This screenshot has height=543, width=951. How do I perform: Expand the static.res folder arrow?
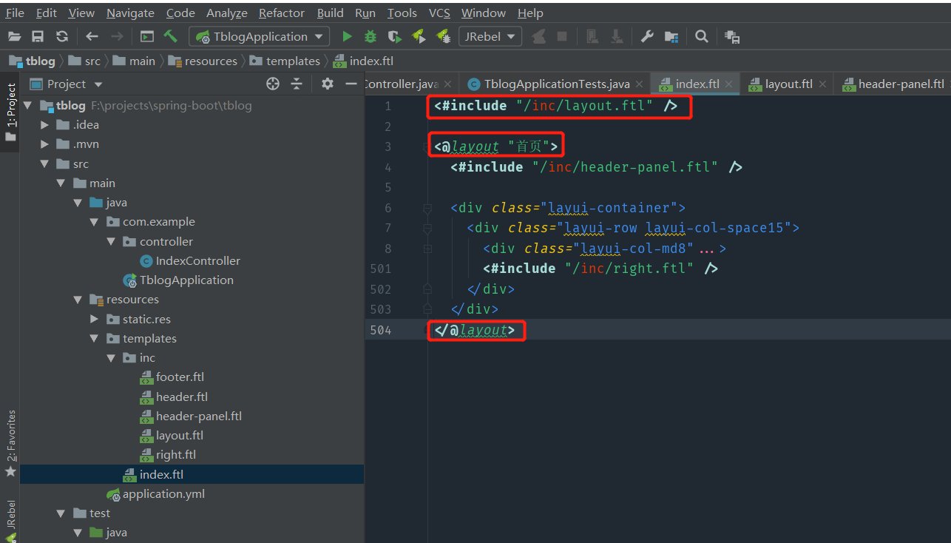[x=94, y=319]
